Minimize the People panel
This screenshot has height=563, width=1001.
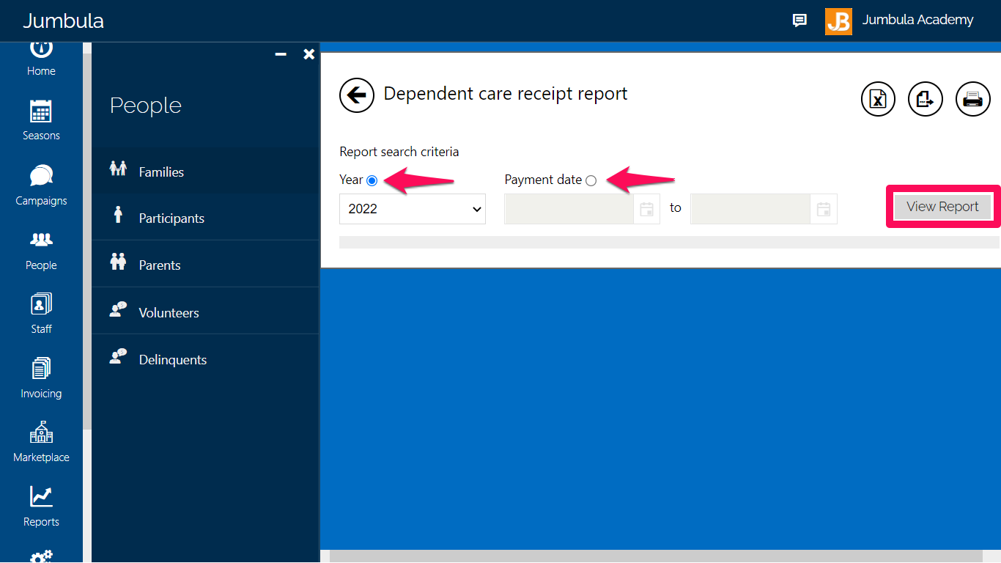point(281,54)
